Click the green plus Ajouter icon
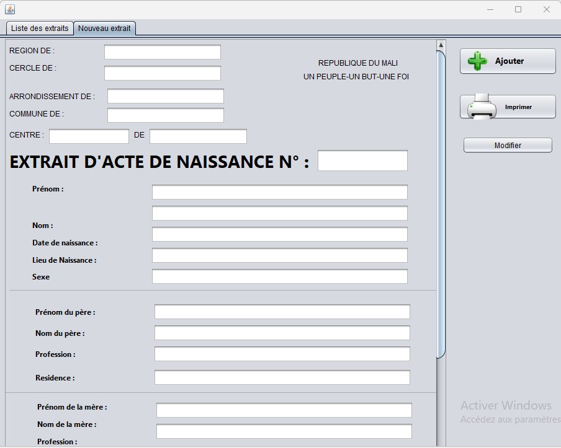Viewport: 561px width, 448px height. coord(477,61)
